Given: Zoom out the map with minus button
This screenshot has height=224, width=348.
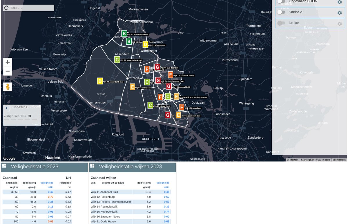Looking at the screenshot, I should click(x=8, y=71).
